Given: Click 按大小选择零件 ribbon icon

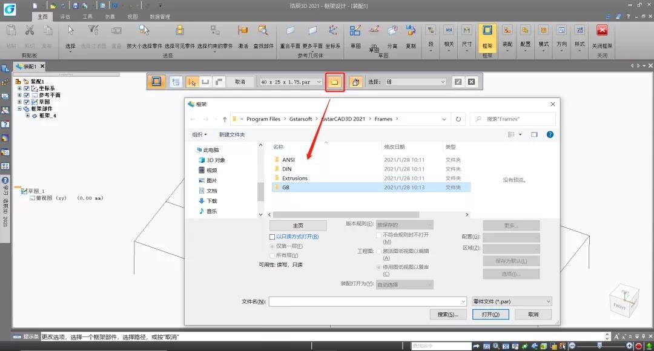Looking at the screenshot, I should click(144, 30).
